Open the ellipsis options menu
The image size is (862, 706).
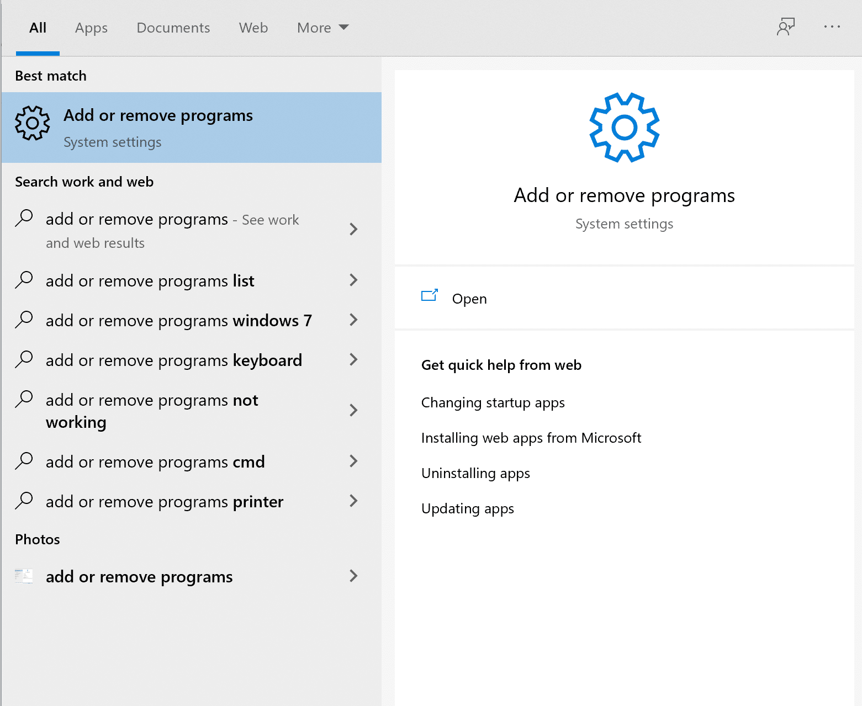click(x=832, y=27)
